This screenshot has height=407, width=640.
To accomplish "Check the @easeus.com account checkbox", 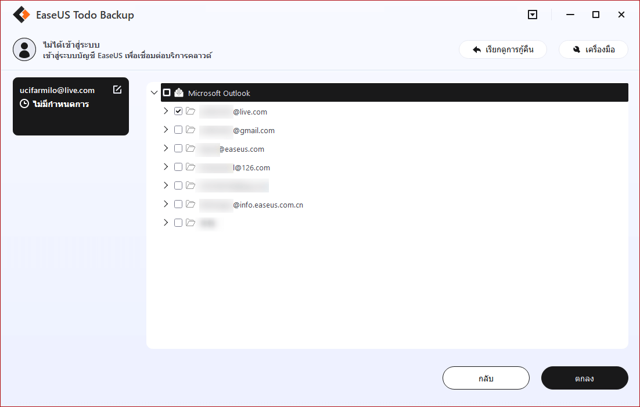I will 178,148.
